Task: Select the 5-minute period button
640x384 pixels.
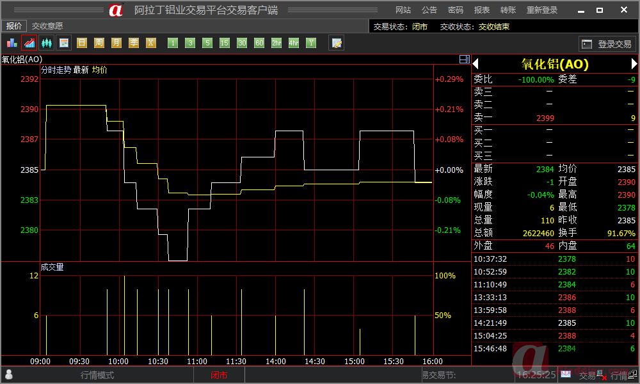Action: (207, 43)
